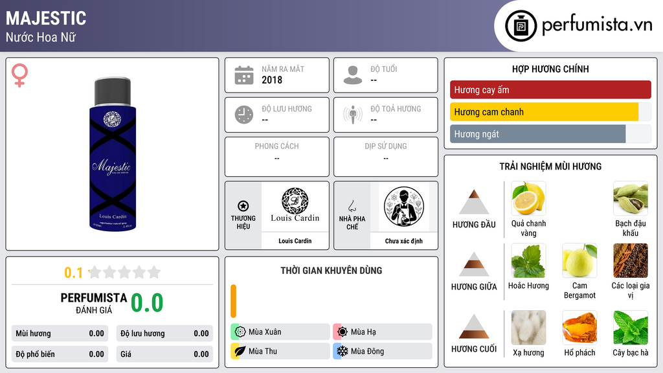Click the nose icon above Nhà pha chế
Viewport: 663px width, 373px height.
[x=352, y=206]
